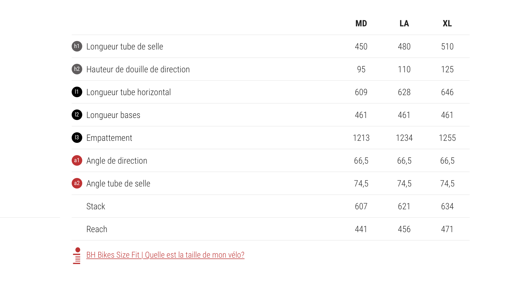Click the Stack row label
Viewport: 508px width, 286px height.
tap(96, 206)
